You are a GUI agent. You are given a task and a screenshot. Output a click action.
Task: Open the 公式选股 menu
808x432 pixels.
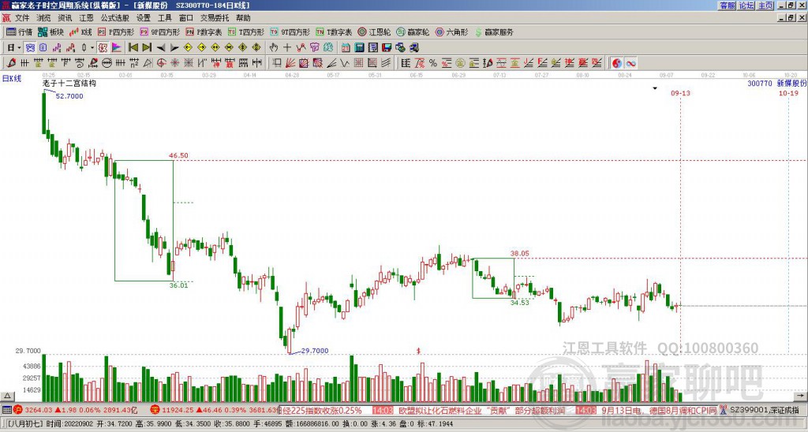115,18
